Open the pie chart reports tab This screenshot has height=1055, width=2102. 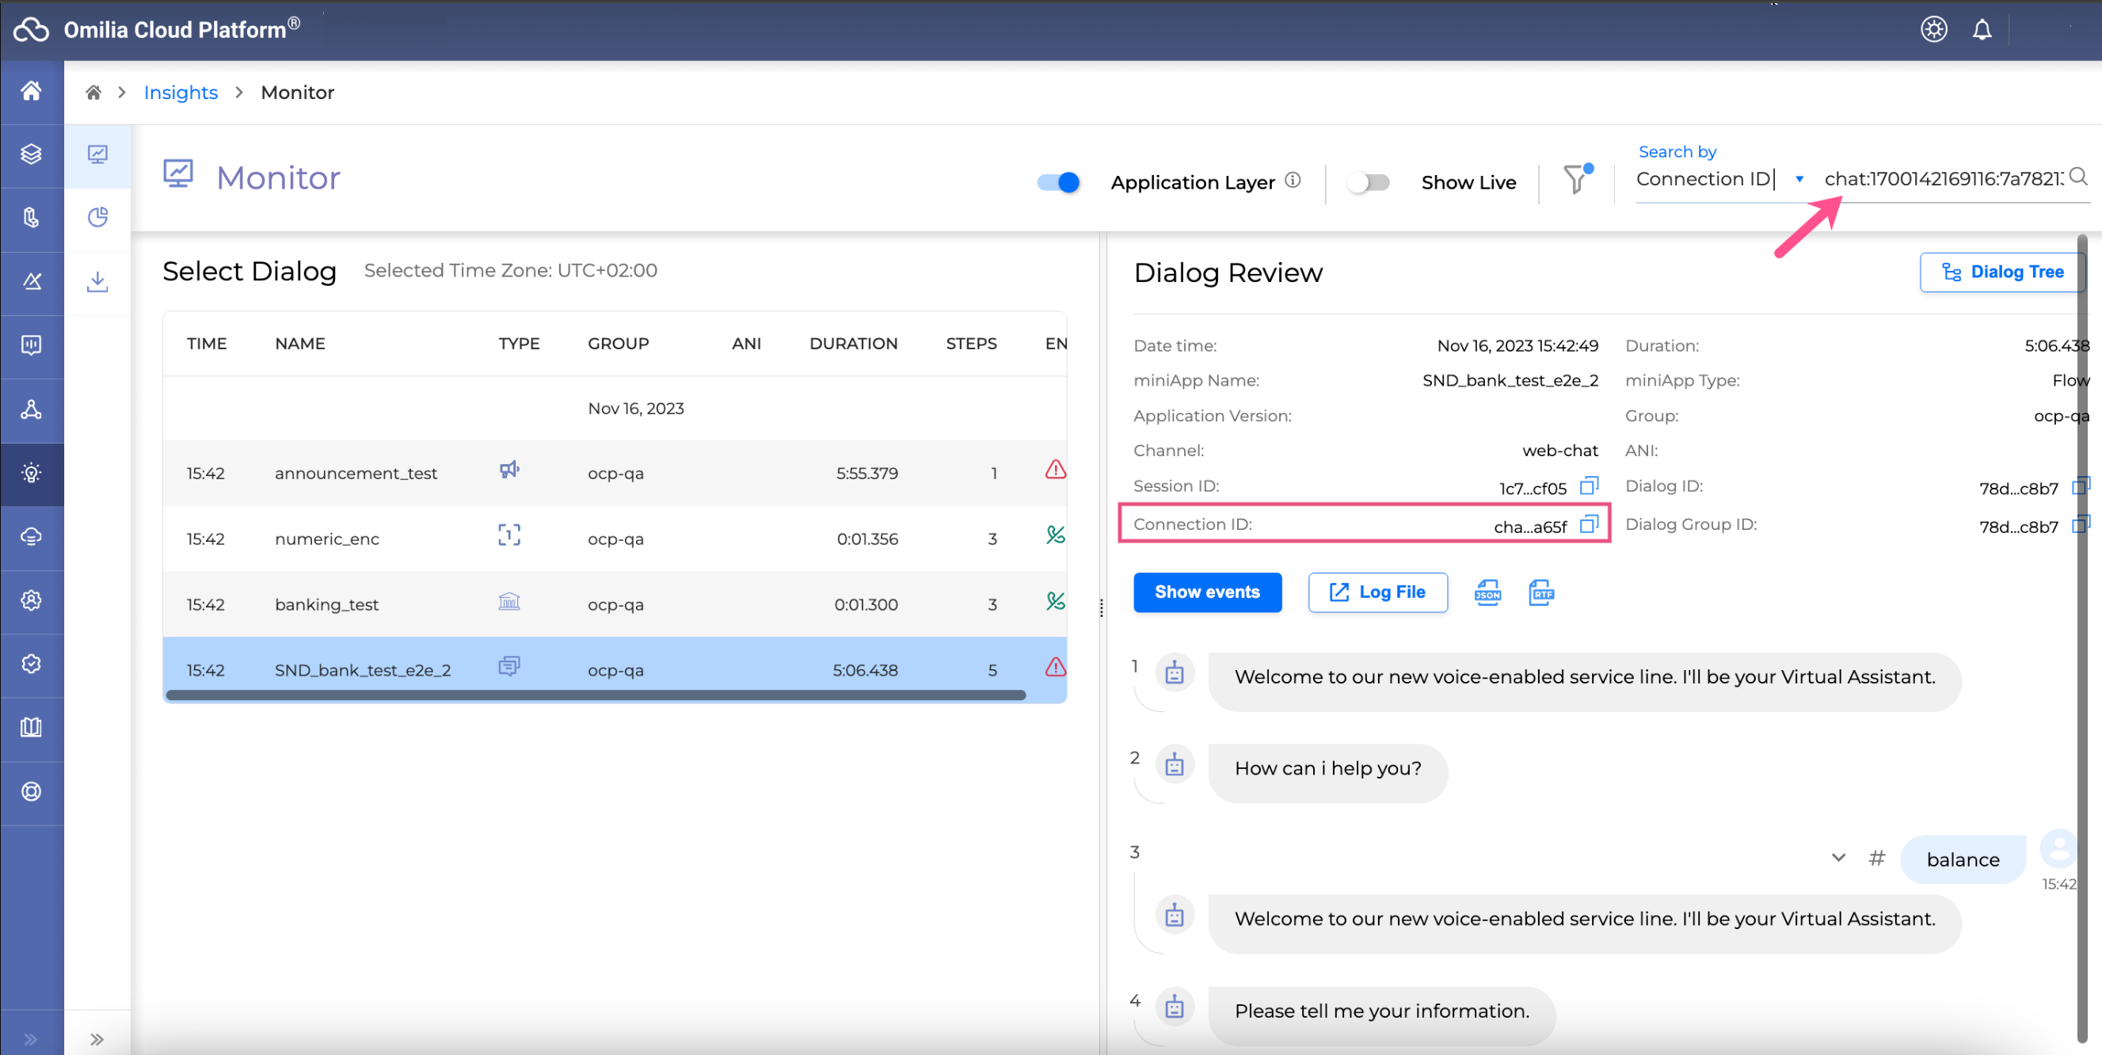click(97, 218)
